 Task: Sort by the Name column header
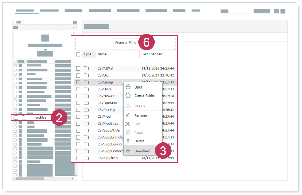(x=102, y=54)
